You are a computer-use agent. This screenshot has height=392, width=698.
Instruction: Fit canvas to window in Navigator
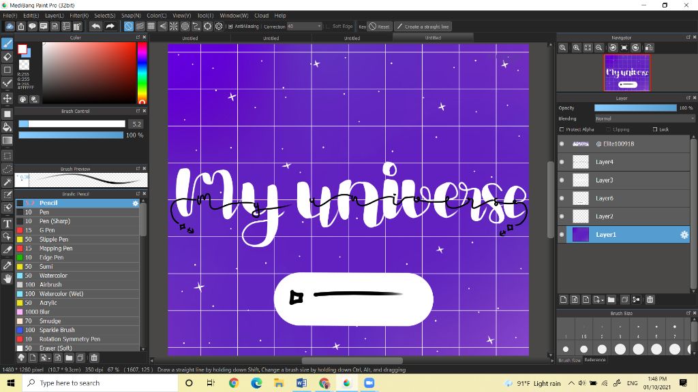click(588, 48)
